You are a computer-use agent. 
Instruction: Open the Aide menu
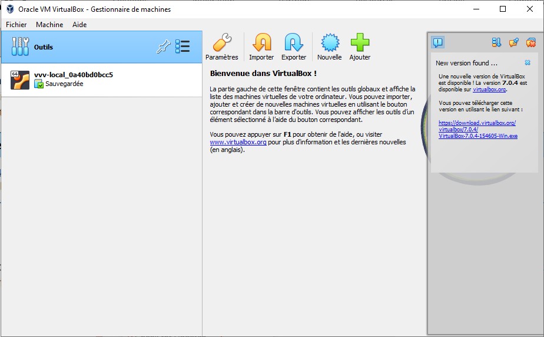coord(79,25)
